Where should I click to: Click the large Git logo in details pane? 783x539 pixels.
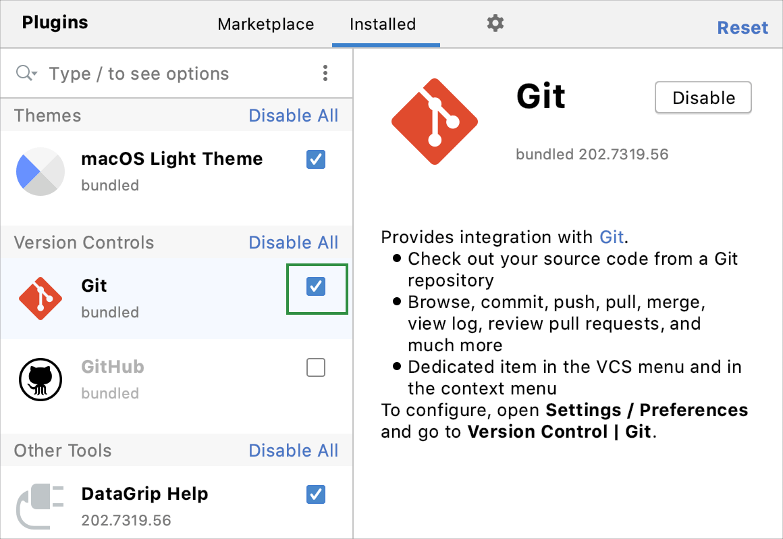[435, 122]
